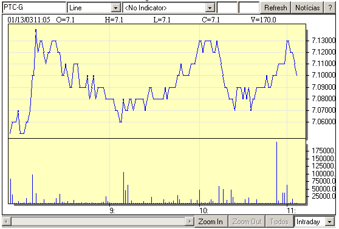This screenshot has width=339, height=229.
Task: Click the horizontal scrollbar track
Action: (98, 222)
